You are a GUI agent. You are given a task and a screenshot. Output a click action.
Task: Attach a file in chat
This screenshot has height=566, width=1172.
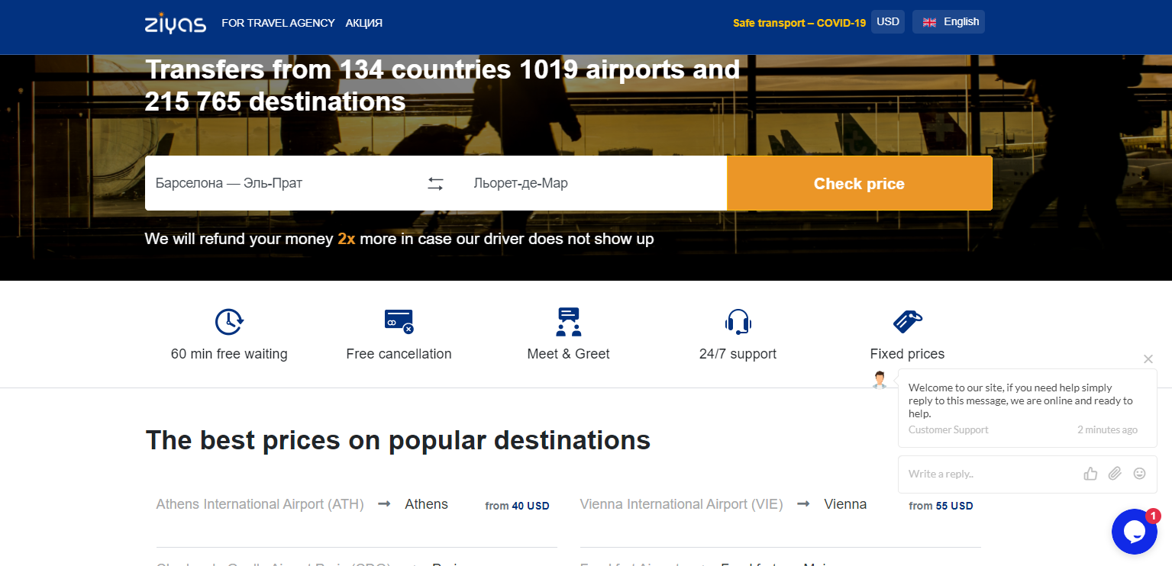[1115, 474]
